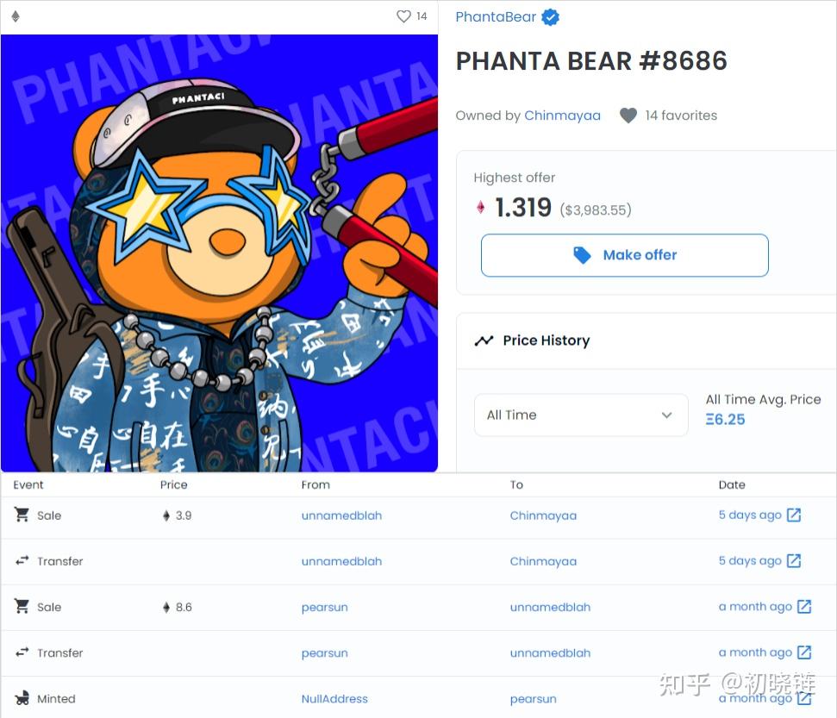The height and width of the screenshot is (718, 837).
Task: Click the Ethereum icon above the artwork
Action: point(16,16)
